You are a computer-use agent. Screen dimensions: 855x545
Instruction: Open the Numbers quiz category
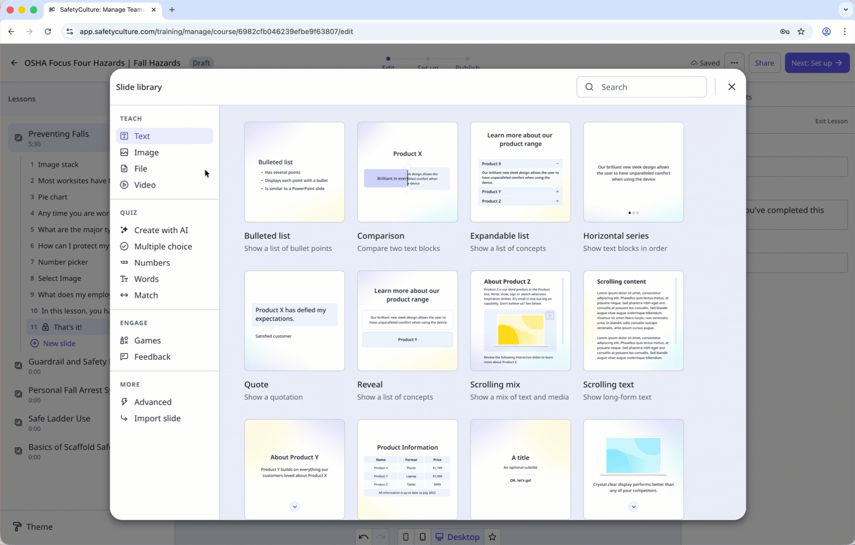(164, 262)
